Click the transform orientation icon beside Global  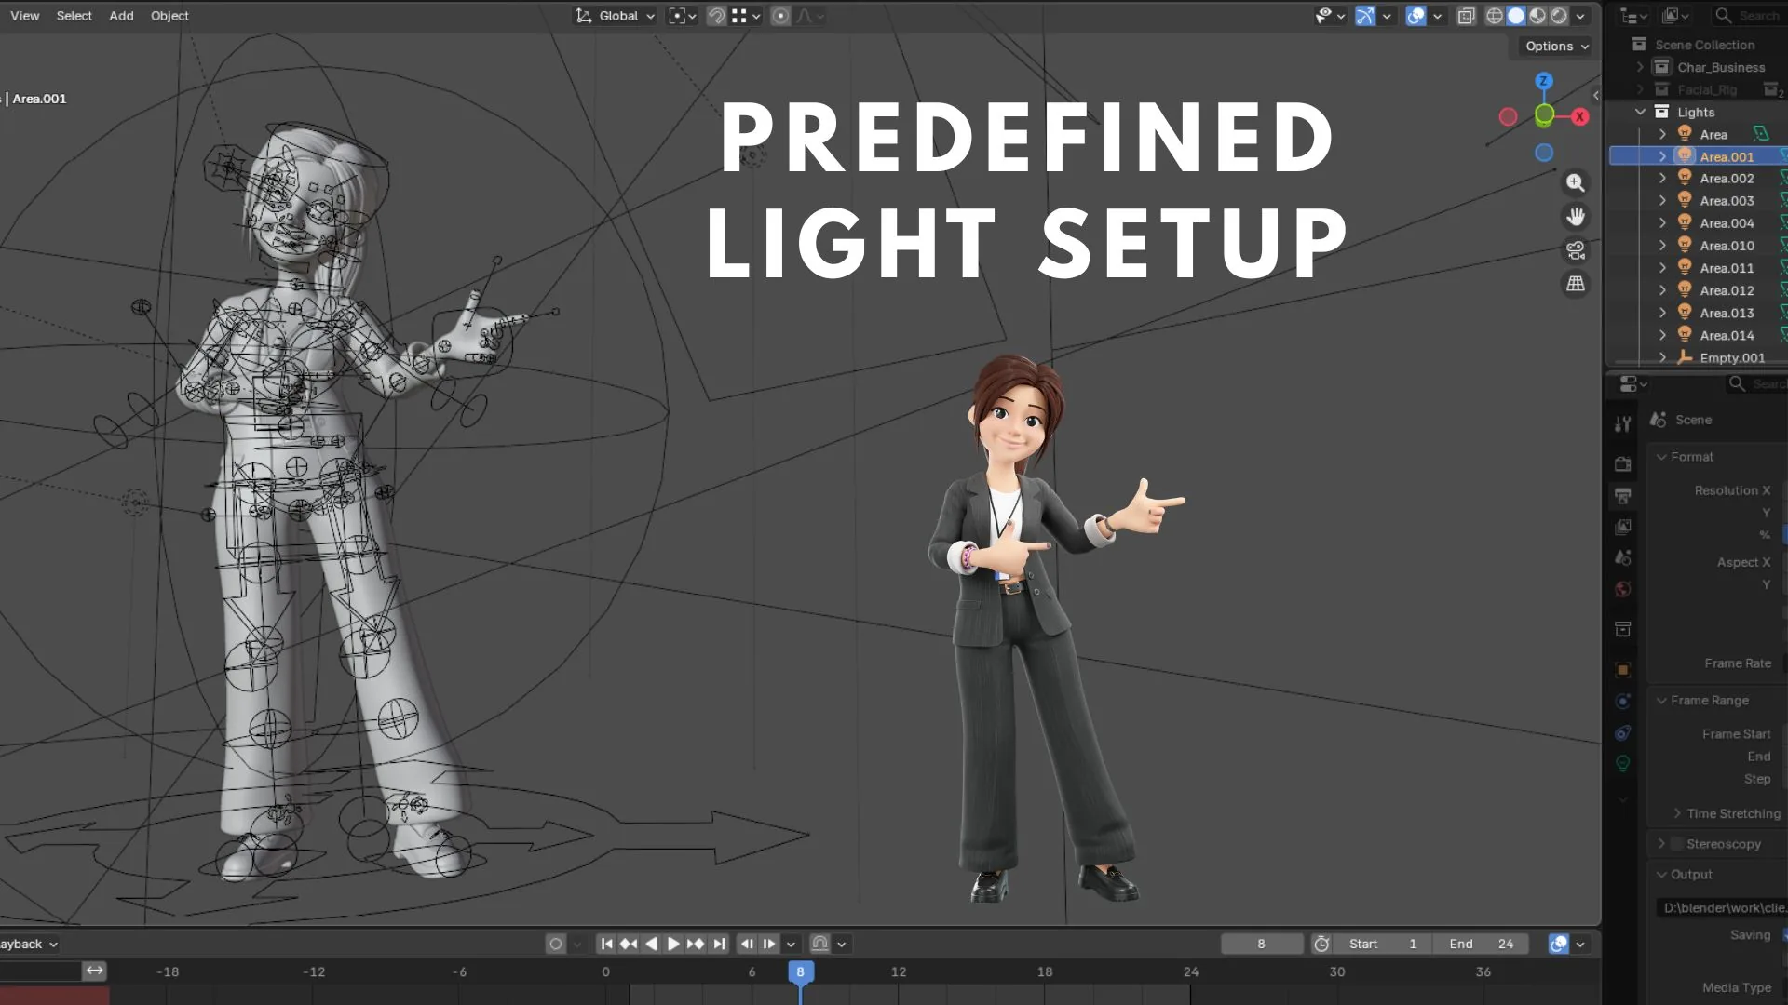click(x=584, y=16)
